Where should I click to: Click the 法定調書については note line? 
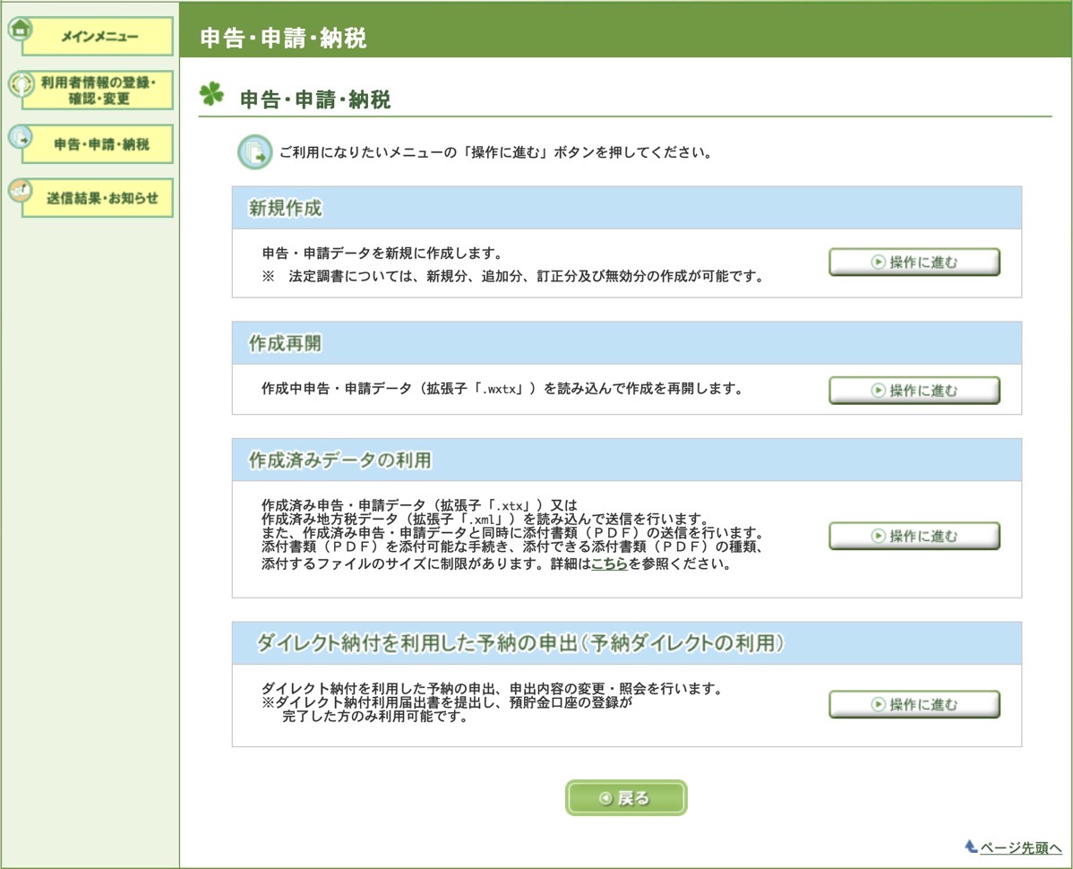512,277
